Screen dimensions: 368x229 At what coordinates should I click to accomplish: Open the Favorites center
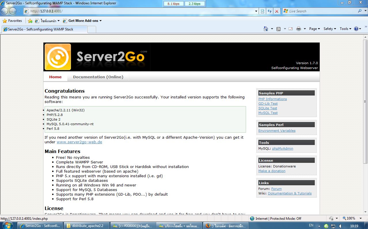pos(12,21)
